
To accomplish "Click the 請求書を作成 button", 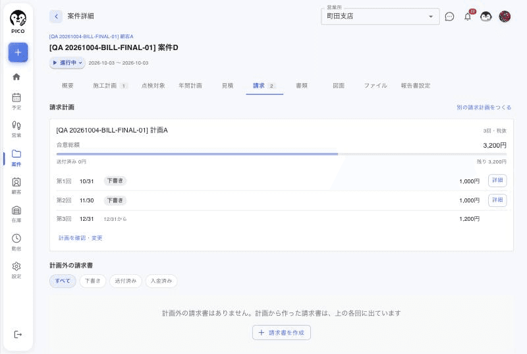I will click(x=281, y=332).
